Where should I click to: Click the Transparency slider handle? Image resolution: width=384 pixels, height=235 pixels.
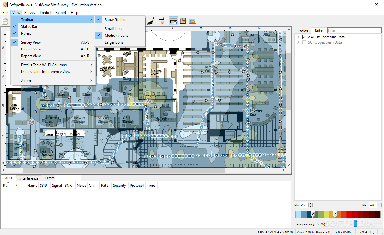click(355, 223)
